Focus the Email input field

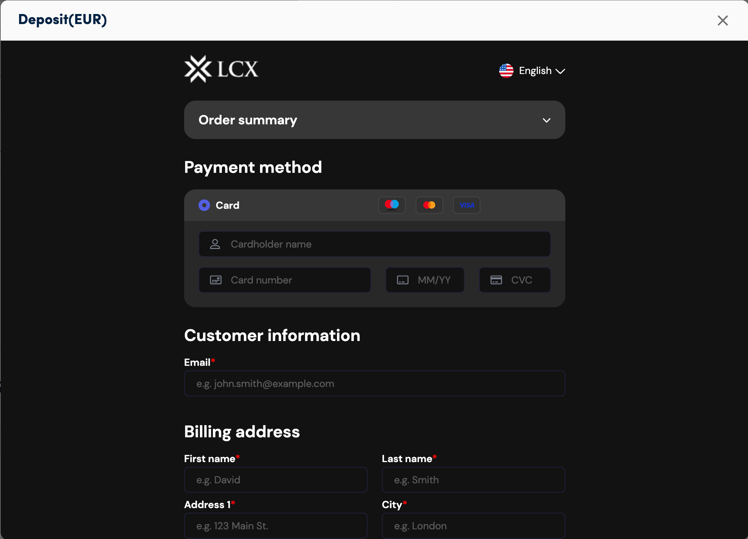tap(374, 383)
